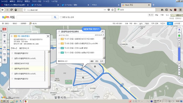Favorite the popup title with its star
The height and width of the screenshot is (103, 183).
59,31
